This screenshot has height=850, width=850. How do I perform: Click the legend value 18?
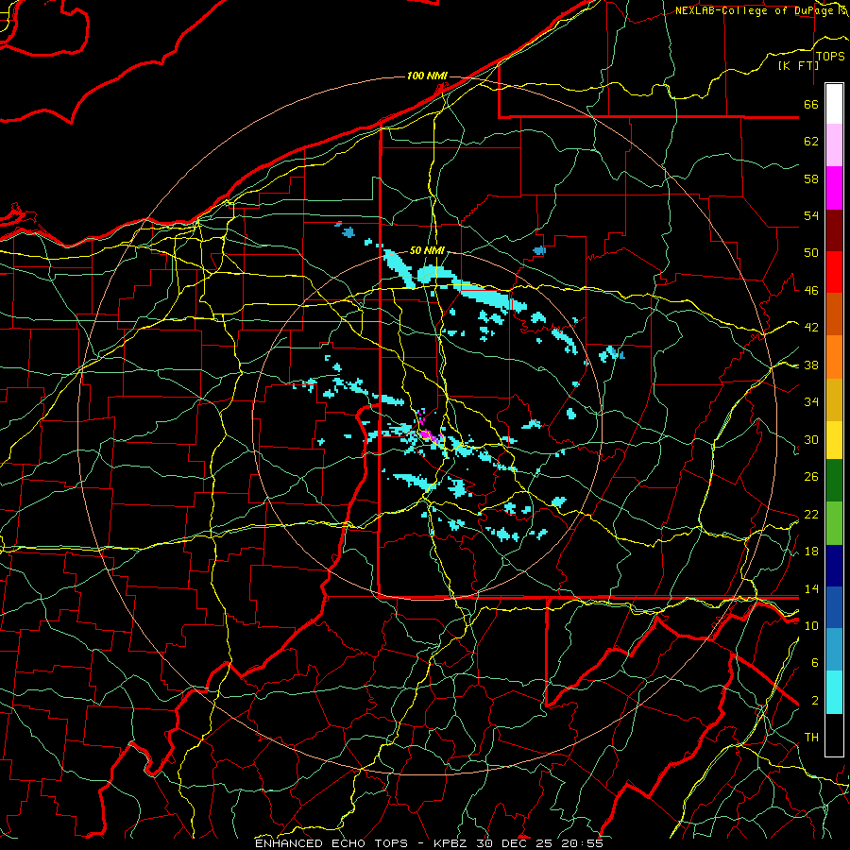[811, 552]
